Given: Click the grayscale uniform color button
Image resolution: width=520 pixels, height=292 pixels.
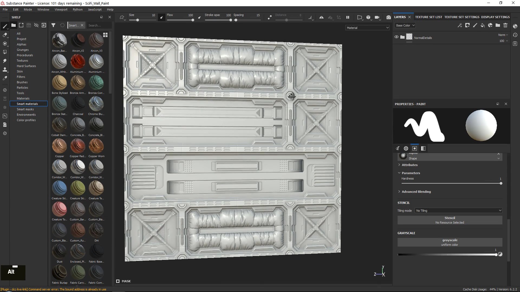Looking at the screenshot, I should pos(450,242).
